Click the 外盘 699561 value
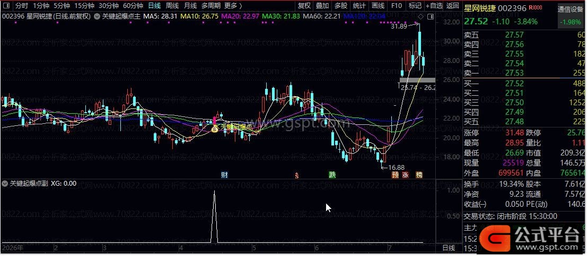The width and height of the screenshot is (588, 256). pos(511,173)
